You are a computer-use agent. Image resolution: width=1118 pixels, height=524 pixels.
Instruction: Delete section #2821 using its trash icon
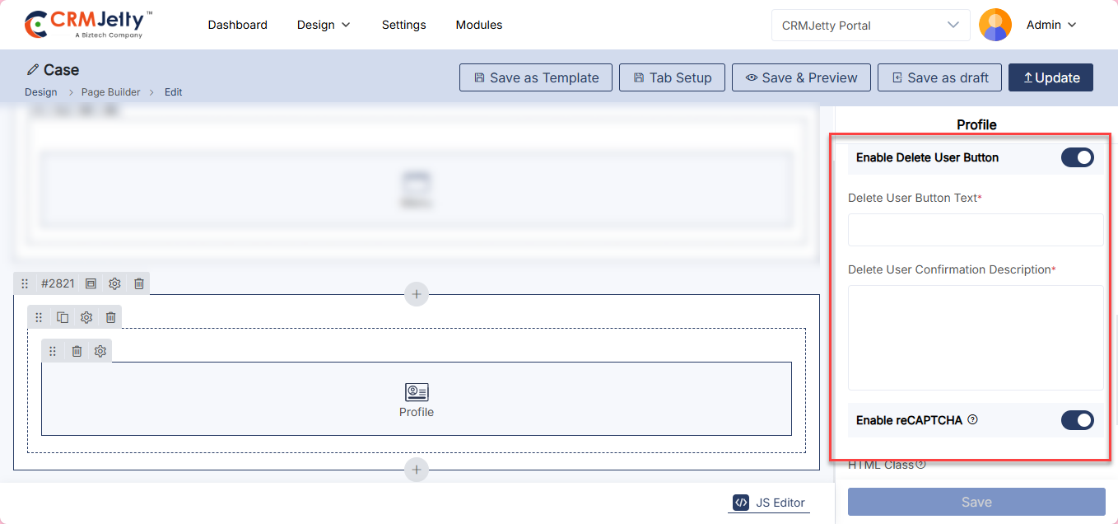[x=139, y=283]
